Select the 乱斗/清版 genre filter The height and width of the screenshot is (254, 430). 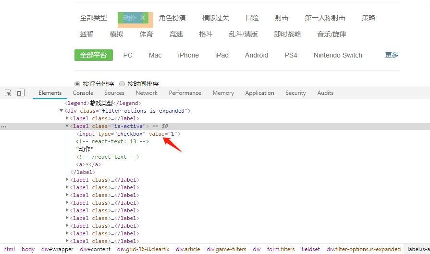(243, 34)
